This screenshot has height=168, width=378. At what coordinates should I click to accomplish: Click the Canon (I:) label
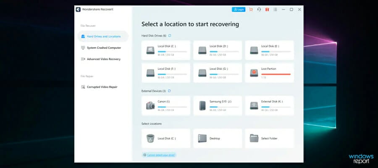coord(164,102)
